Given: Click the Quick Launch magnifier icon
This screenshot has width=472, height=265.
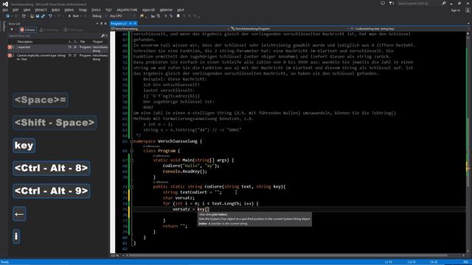Looking at the screenshot, I should pyautogui.click(x=444, y=3).
